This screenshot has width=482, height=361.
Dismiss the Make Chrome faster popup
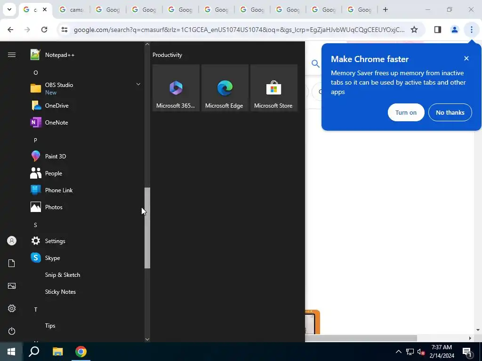[466, 58]
